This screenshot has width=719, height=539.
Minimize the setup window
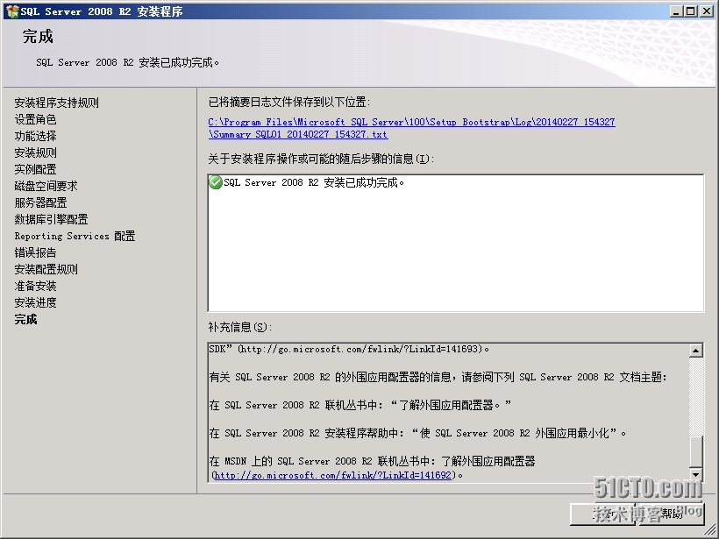click(x=676, y=11)
